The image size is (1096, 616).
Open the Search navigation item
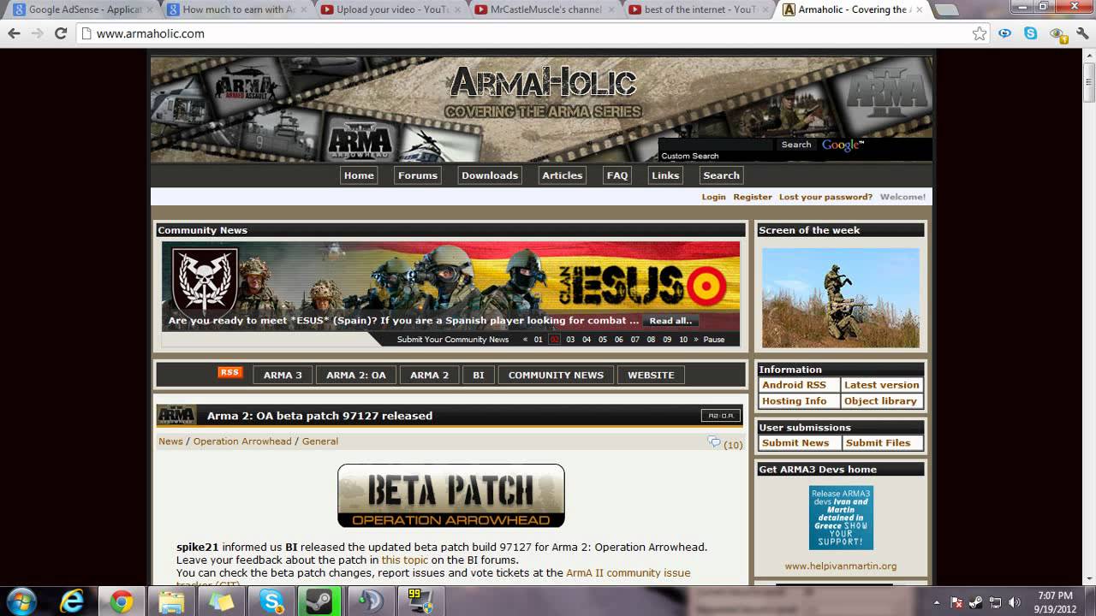pyautogui.click(x=722, y=175)
